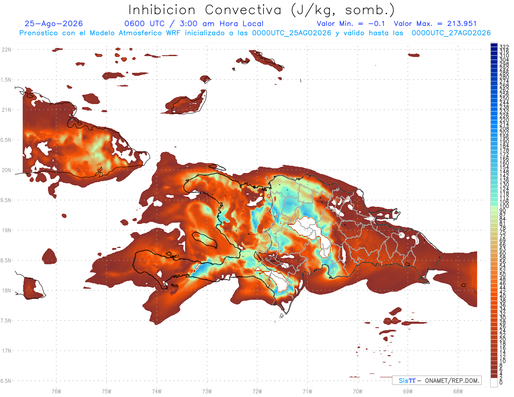Screen dimensions: 514x397
Task: Click the blue 'SisTT' logo text
Action: point(407,380)
